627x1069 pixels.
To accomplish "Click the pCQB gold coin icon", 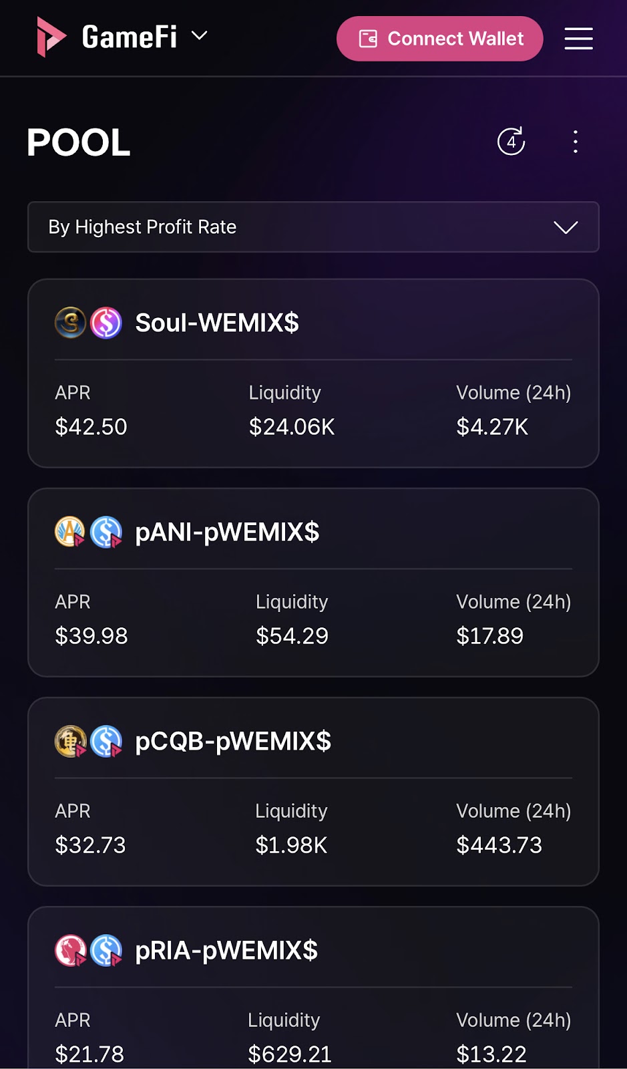I will (x=70, y=741).
